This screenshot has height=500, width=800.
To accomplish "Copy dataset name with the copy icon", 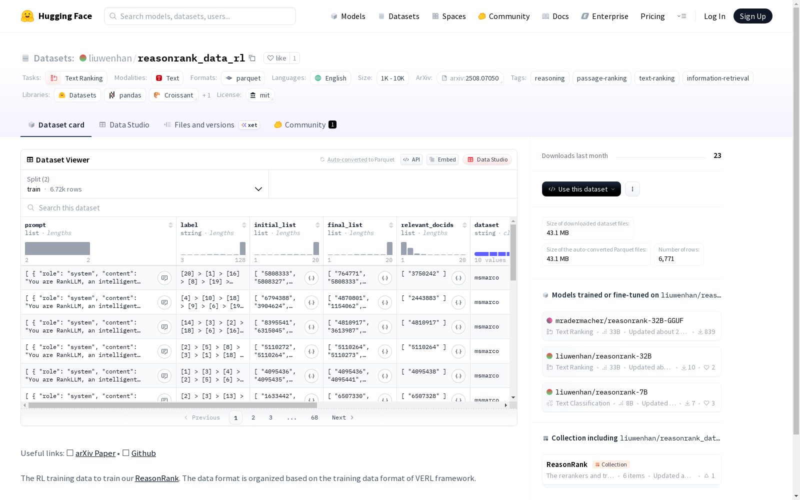I will pyautogui.click(x=252, y=58).
